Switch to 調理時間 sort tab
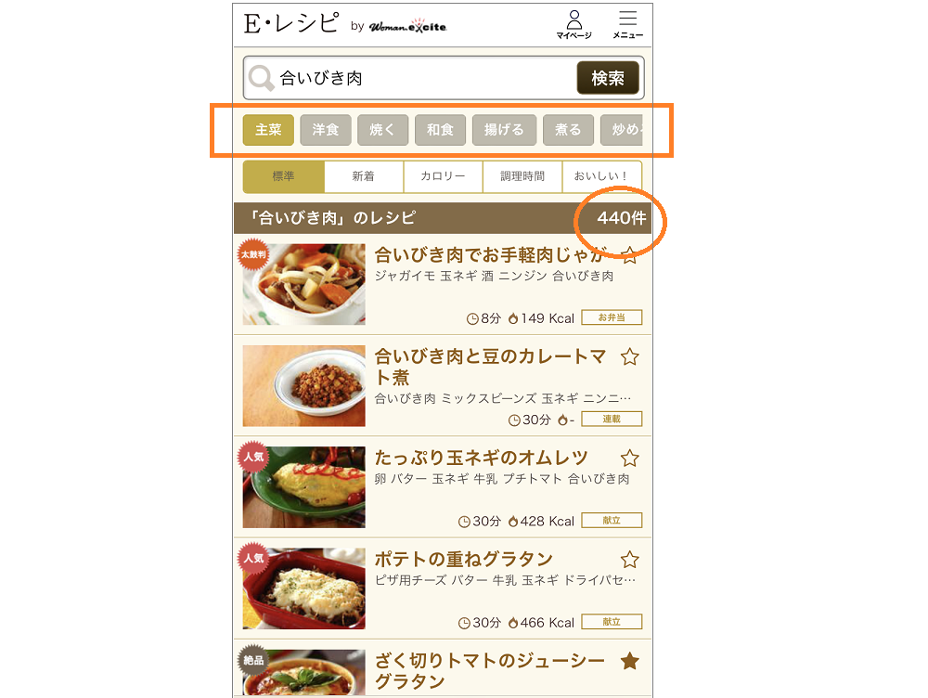The height and width of the screenshot is (698, 928). [522, 176]
